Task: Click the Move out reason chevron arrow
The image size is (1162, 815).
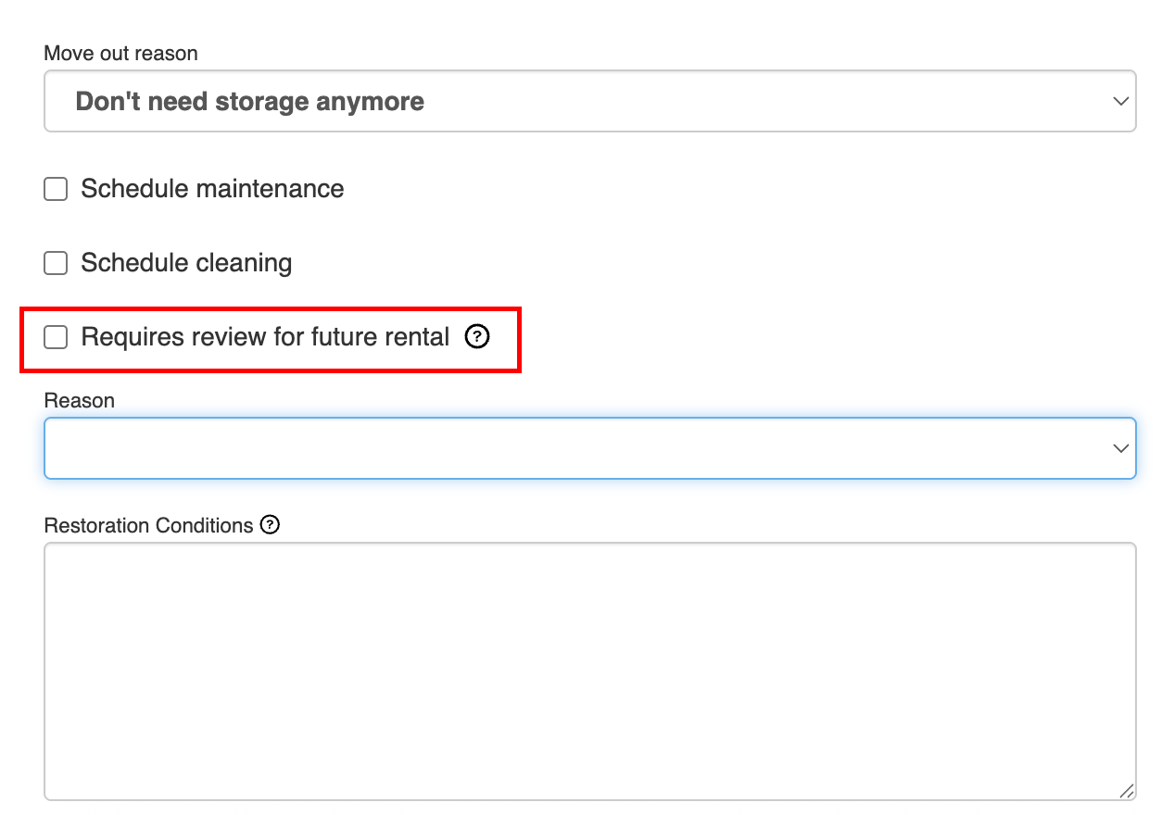Action: point(1120,101)
